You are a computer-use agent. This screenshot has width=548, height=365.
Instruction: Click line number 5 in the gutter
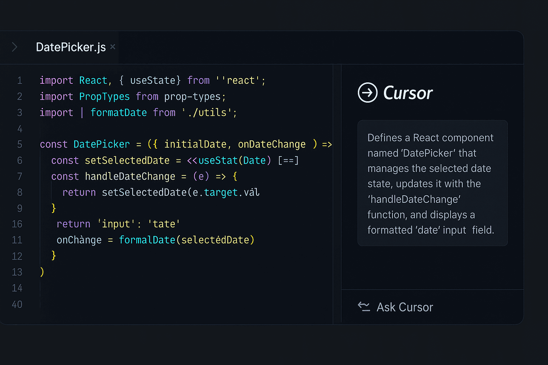[x=20, y=144]
